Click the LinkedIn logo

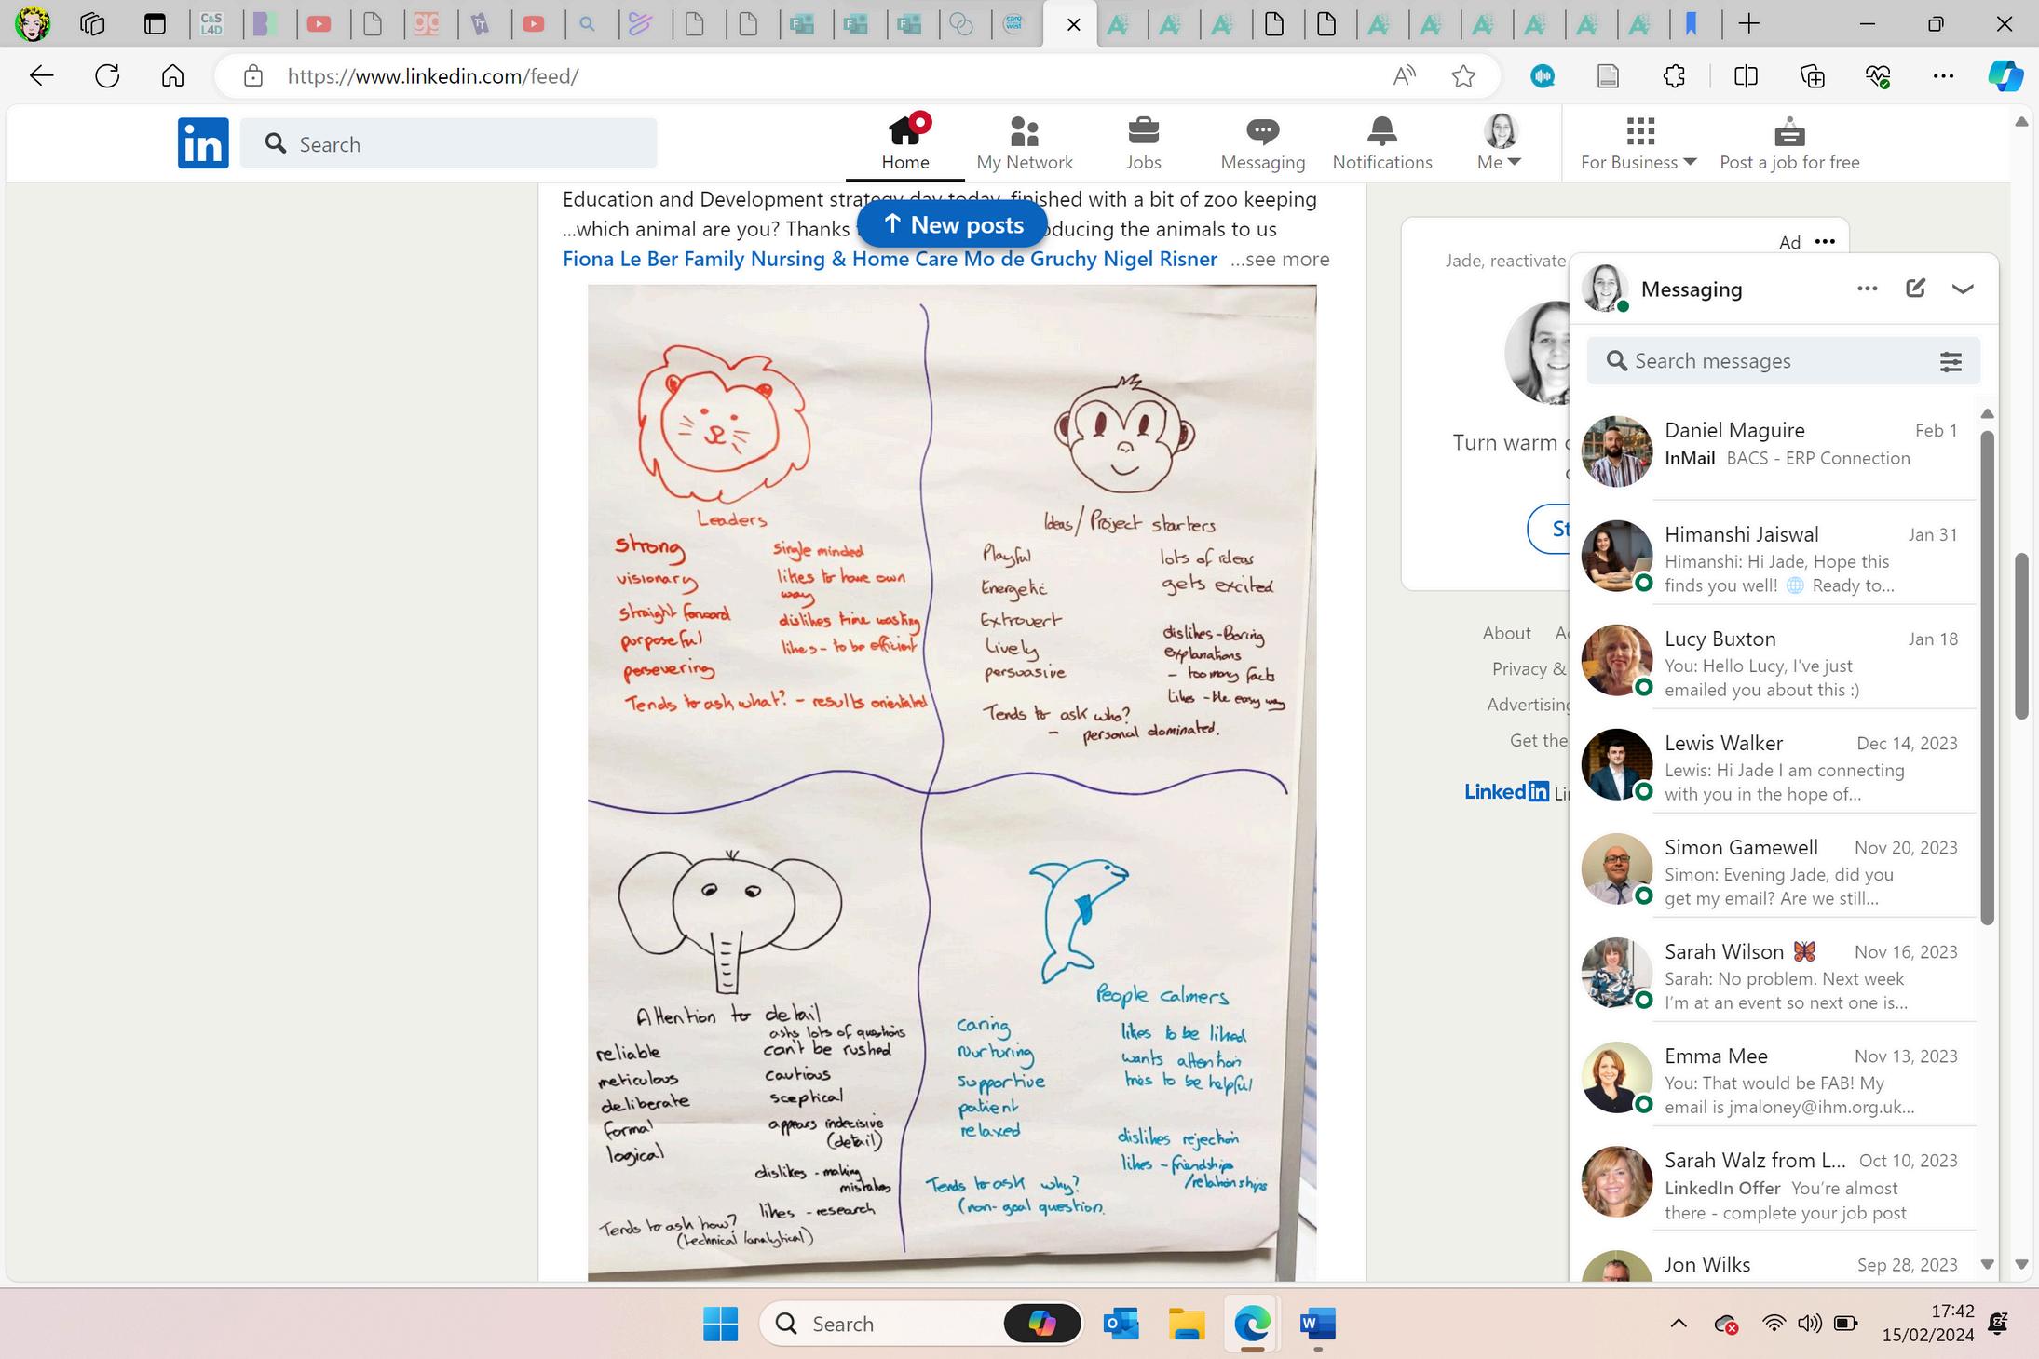click(203, 143)
